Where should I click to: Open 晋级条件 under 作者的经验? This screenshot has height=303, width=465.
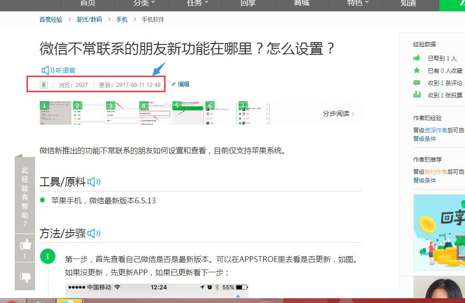[424, 139]
